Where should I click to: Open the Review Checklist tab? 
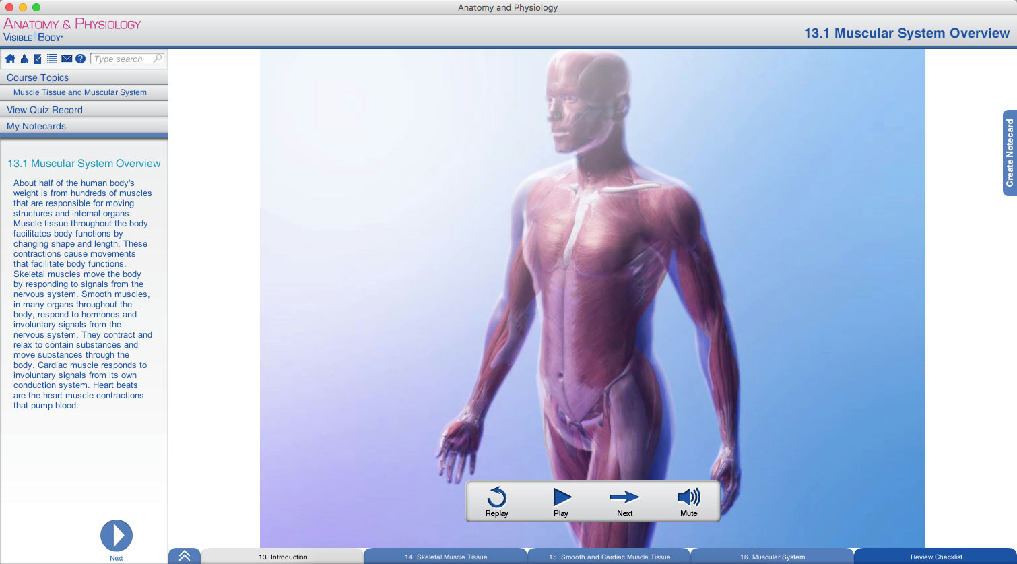pos(936,557)
